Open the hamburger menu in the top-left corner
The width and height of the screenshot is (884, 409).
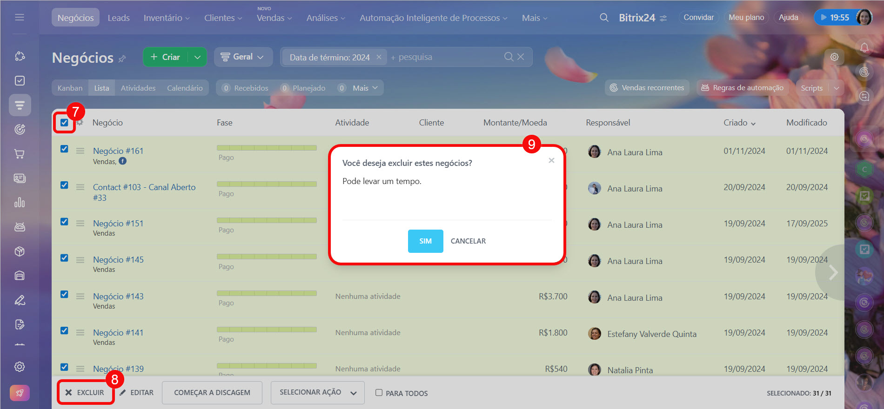[x=20, y=17]
